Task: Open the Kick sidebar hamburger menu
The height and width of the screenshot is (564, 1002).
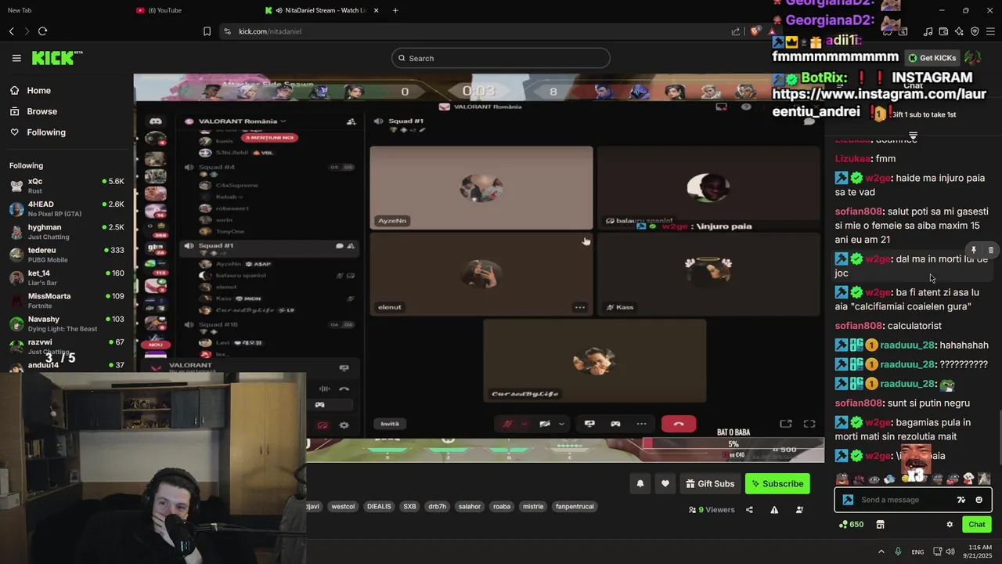Action: pyautogui.click(x=16, y=58)
